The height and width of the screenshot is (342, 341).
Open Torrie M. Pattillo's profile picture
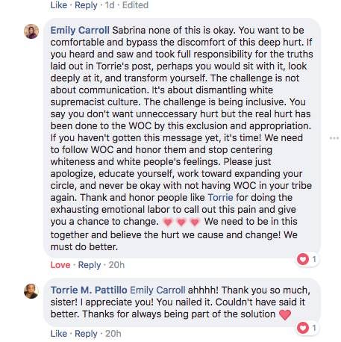(x=31, y=291)
